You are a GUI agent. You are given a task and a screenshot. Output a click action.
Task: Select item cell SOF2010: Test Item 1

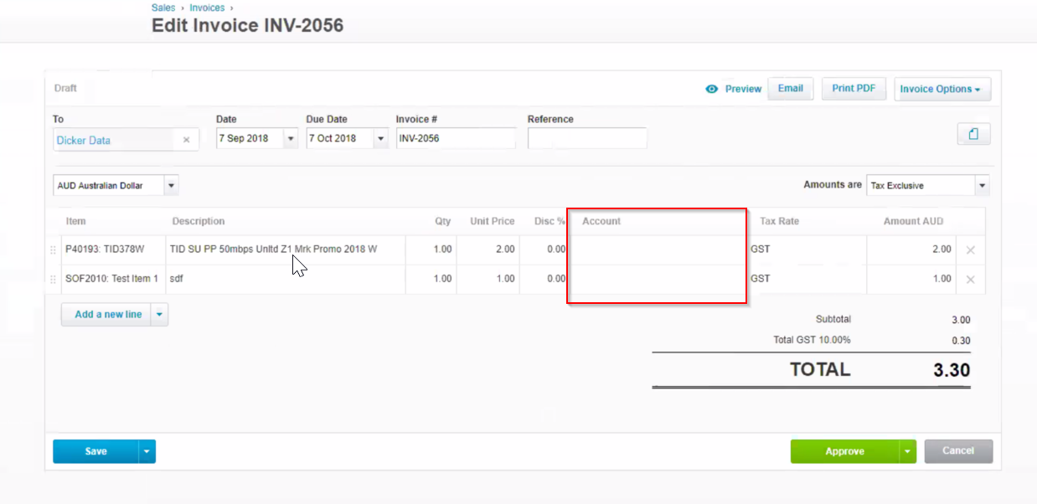point(113,279)
